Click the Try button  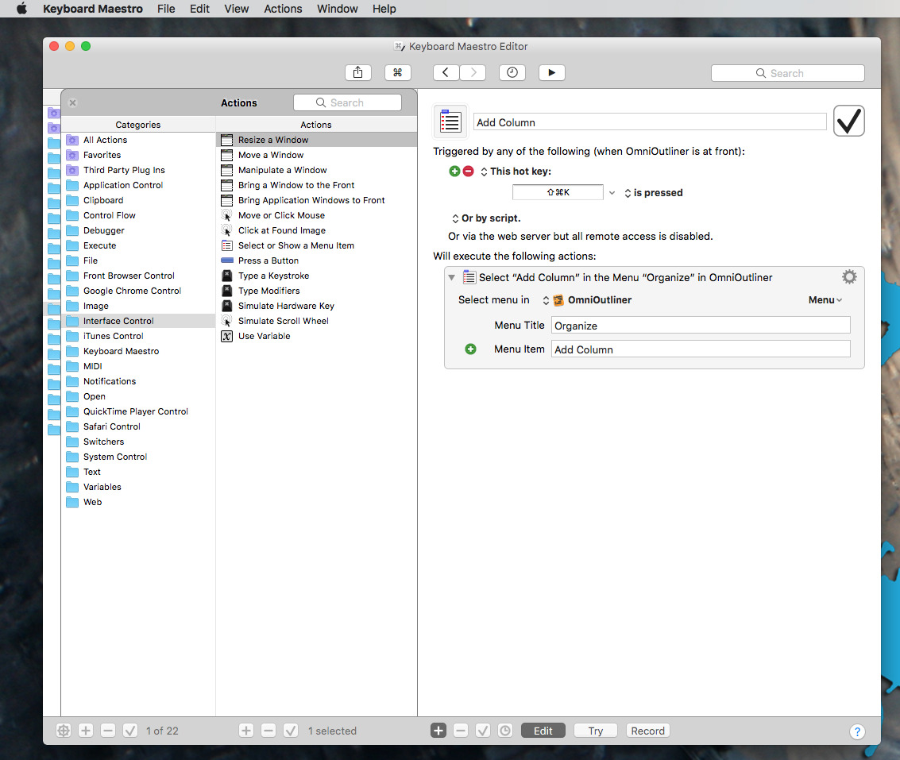tap(595, 730)
